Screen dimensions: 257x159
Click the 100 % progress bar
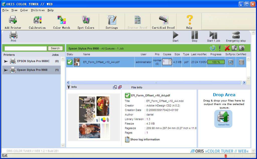coord(216,62)
